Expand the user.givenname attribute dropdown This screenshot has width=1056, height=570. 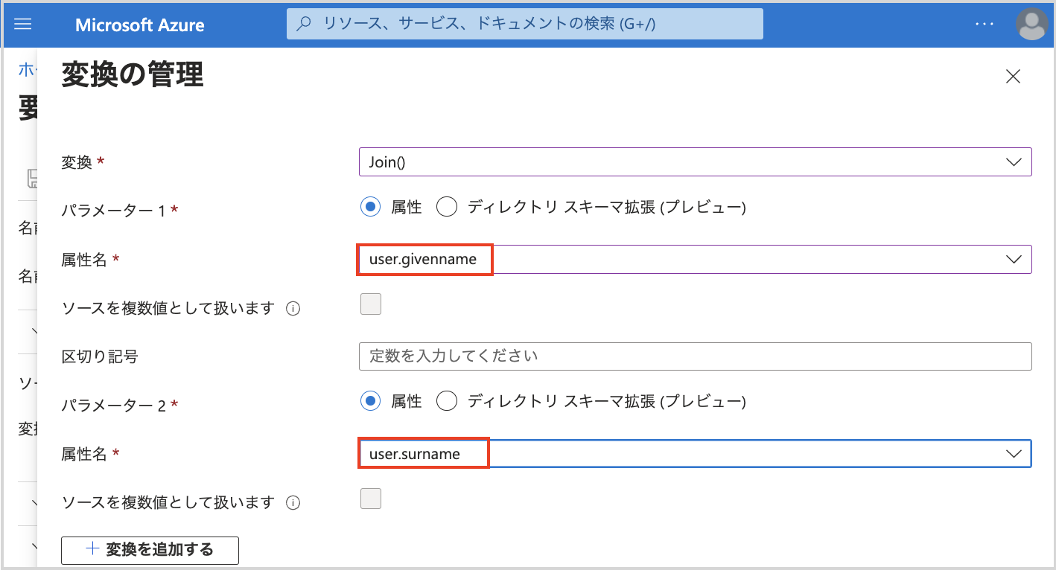click(x=1013, y=259)
